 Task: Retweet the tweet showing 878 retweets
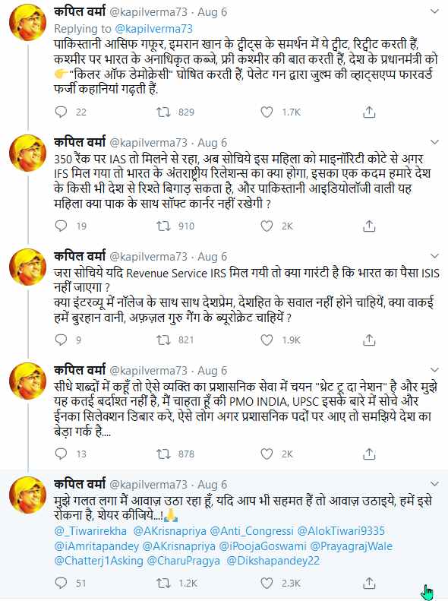pyautogui.click(x=163, y=454)
